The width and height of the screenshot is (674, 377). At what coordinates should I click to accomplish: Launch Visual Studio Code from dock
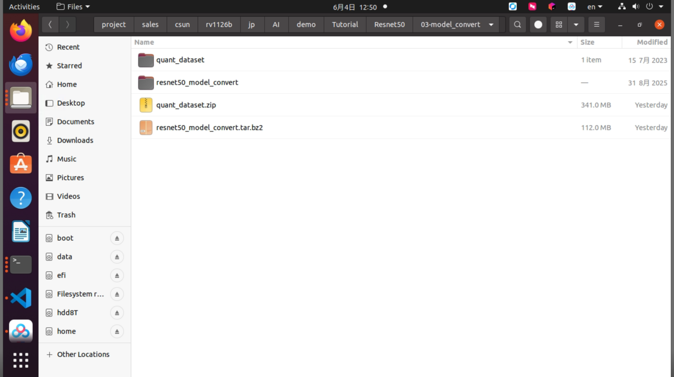(x=21, y=298)
